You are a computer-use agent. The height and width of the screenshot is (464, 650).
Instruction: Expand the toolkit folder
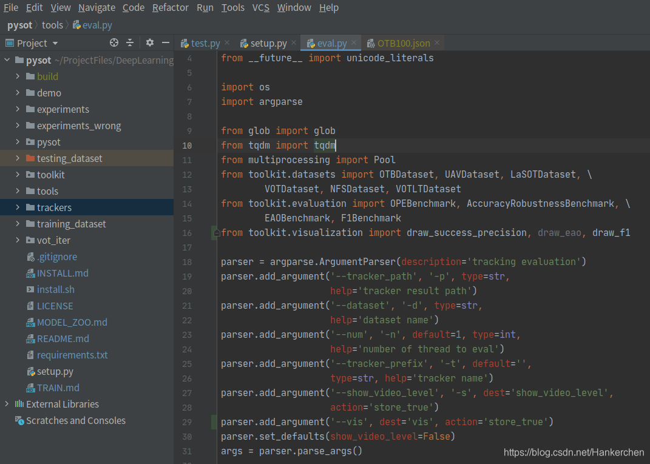[18, 175]
